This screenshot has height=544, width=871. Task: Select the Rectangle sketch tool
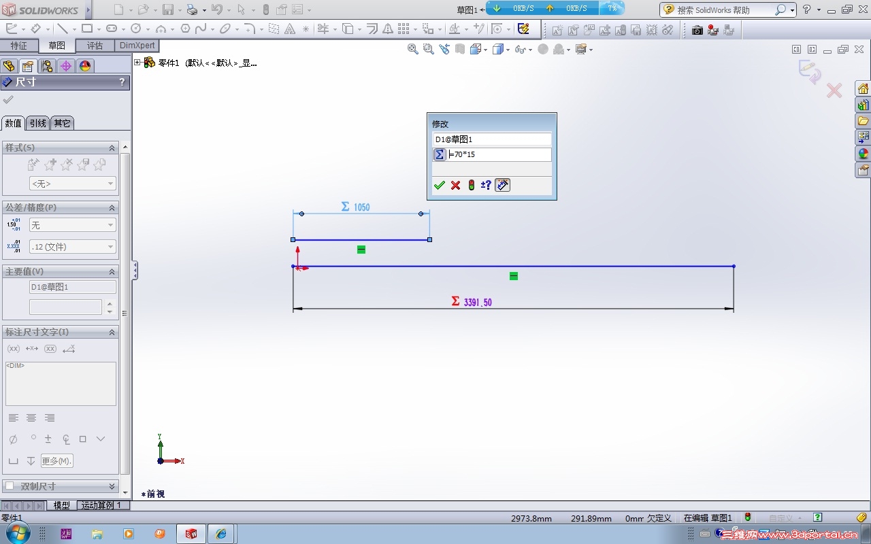[x=87, y=29]
